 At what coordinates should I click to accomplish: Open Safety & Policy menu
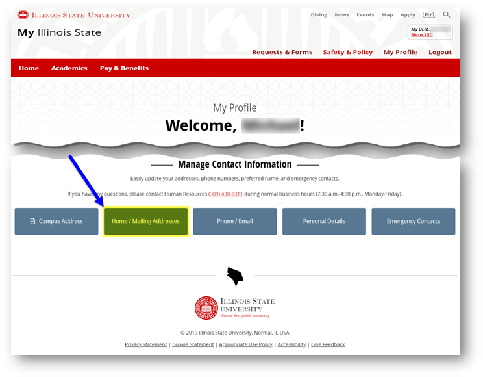(348, 52)
